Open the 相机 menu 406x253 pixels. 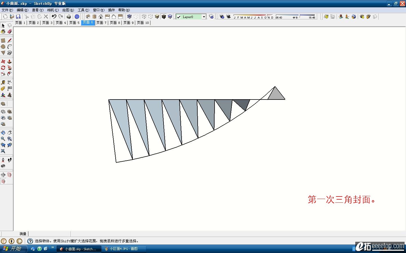53,10
